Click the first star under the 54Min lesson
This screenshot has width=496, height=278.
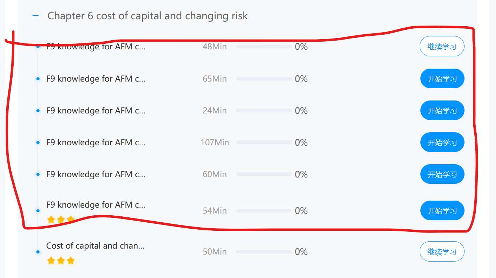point(51,220)
